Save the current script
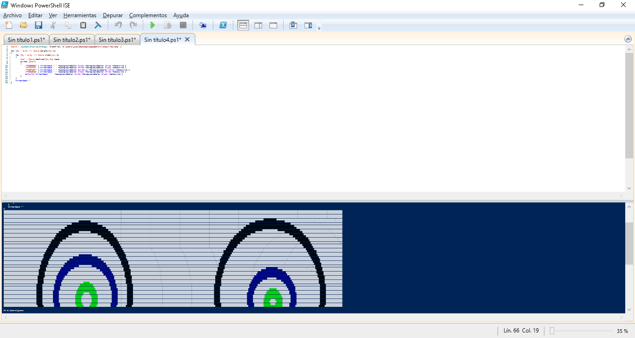This screenshot has width=635, height=338. coord(39,25)
